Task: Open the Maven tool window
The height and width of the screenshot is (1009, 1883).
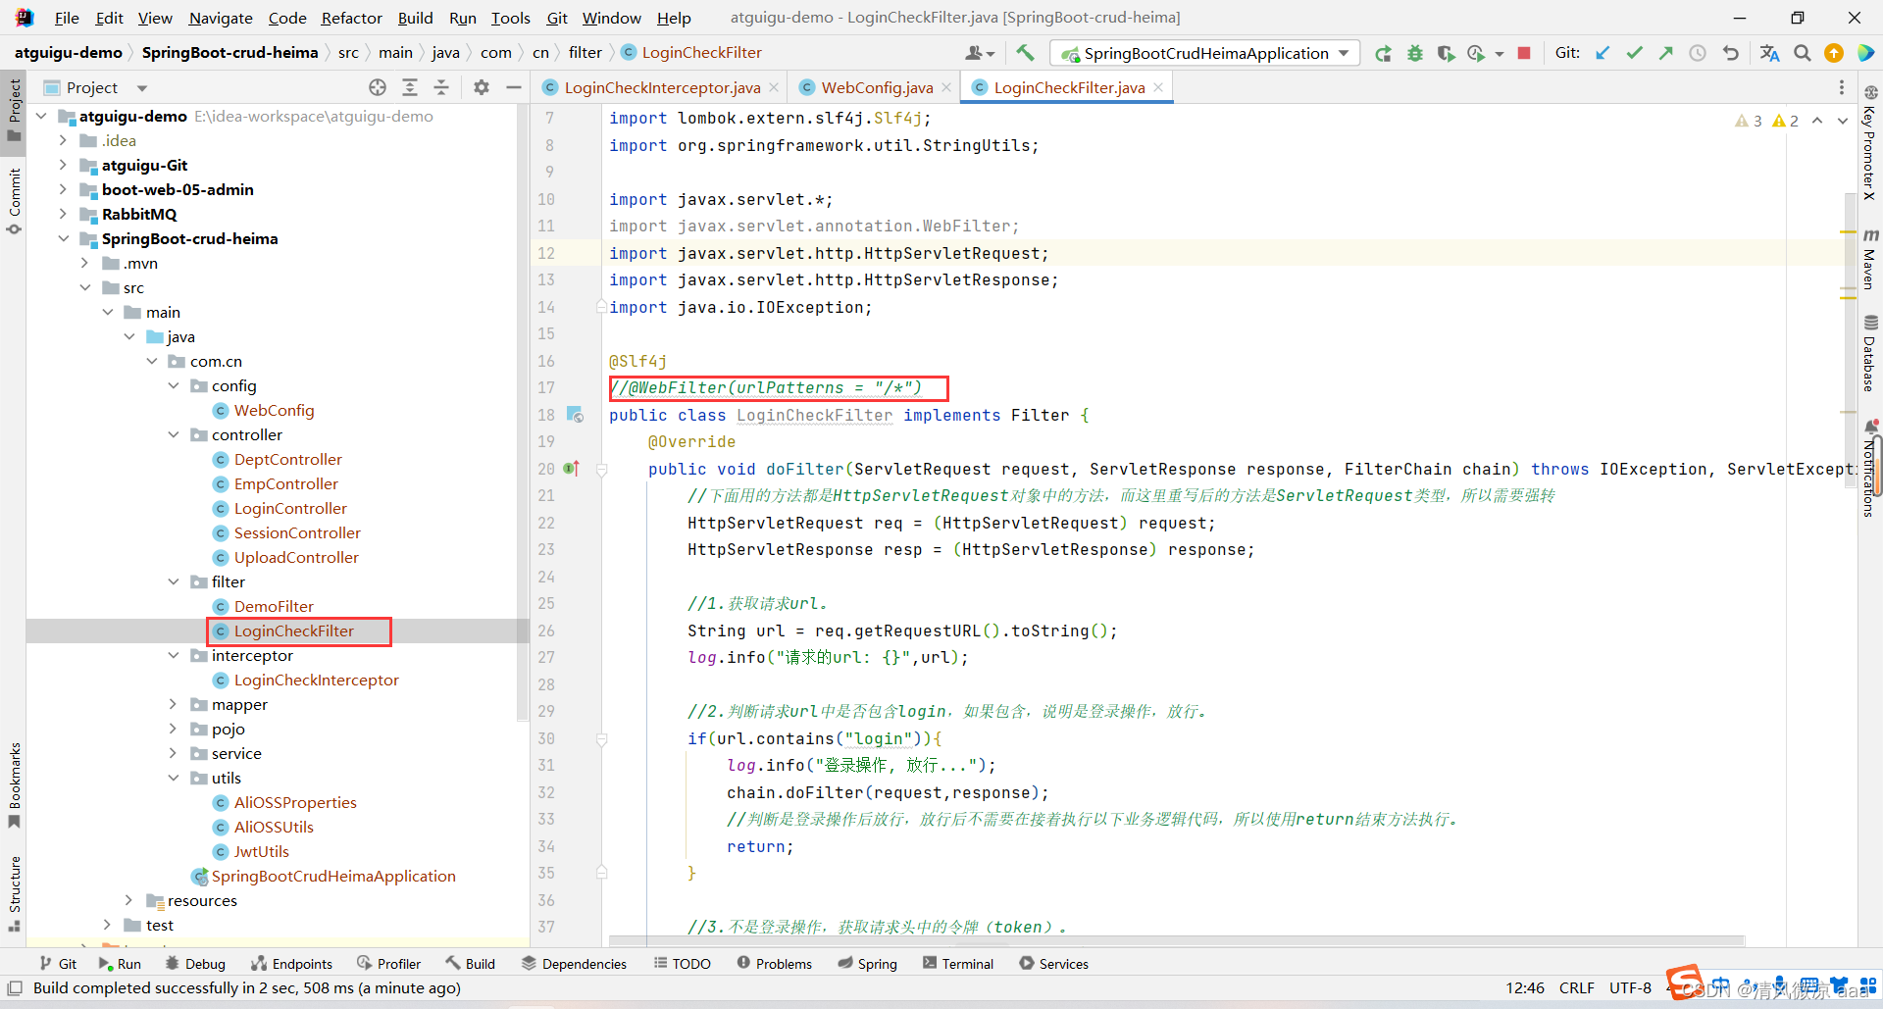Action: 1870,260
